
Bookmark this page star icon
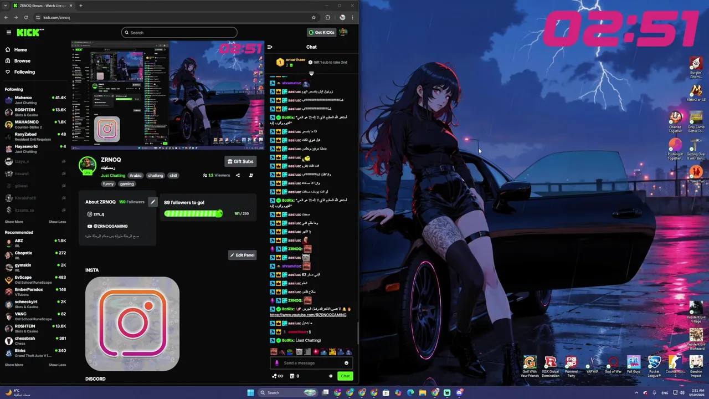[314, 17]
